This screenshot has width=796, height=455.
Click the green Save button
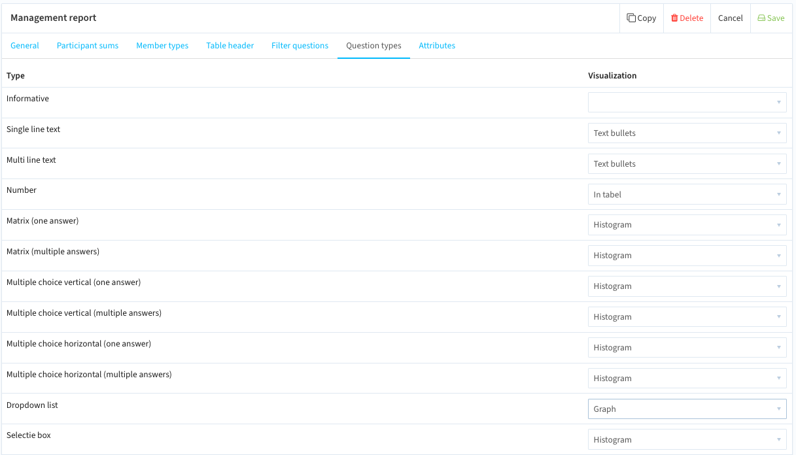(770, 18)
